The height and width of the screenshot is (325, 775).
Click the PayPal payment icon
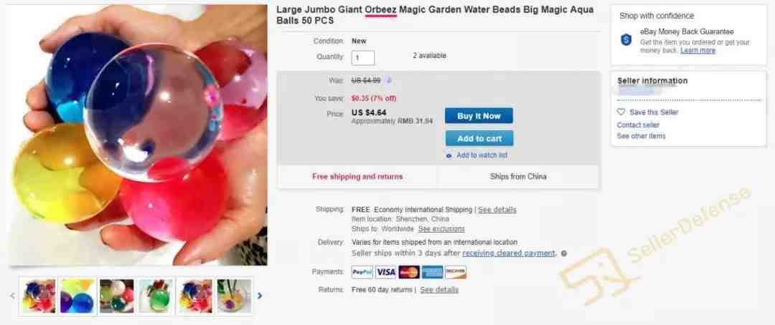tap(362, 272)
